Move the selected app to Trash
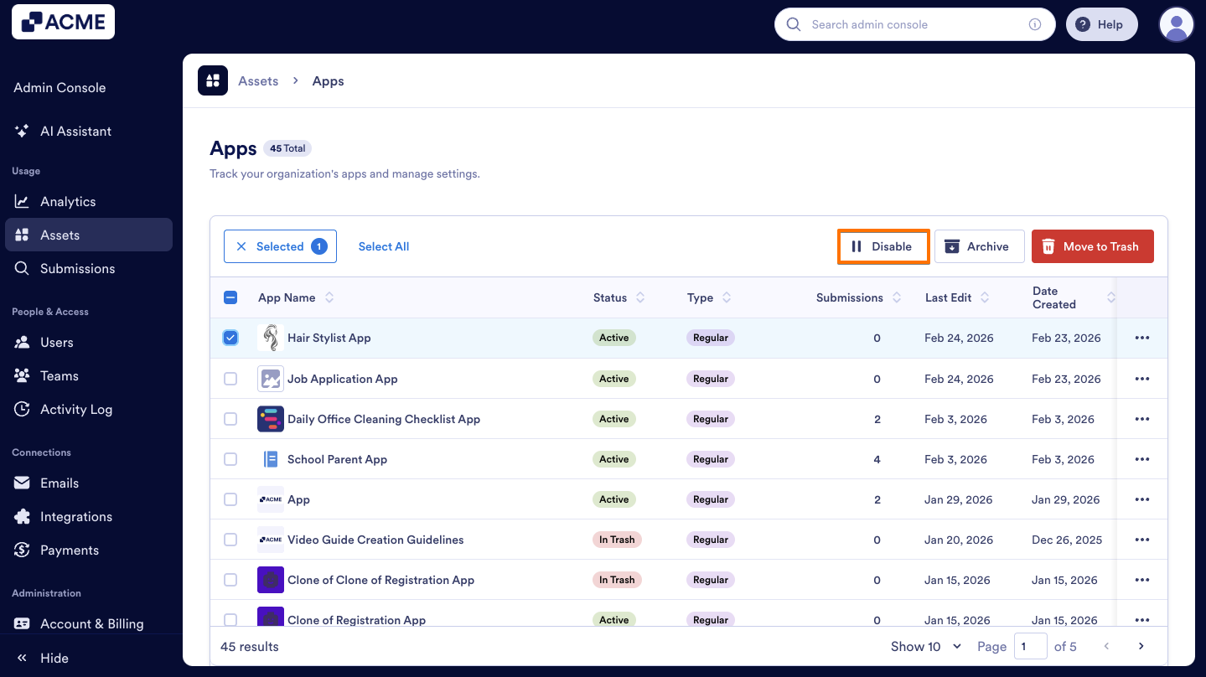The height and width of the screenshot is (677, 1206). (1092, 245)
